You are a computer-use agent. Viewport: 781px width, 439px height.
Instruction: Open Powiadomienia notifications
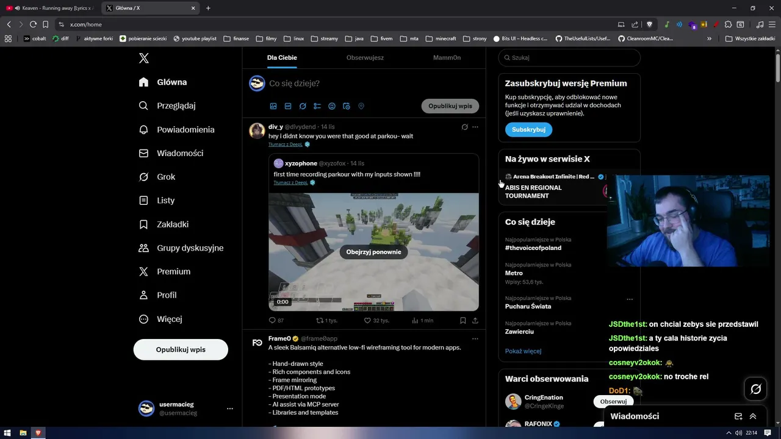click(x=176, y=129)
